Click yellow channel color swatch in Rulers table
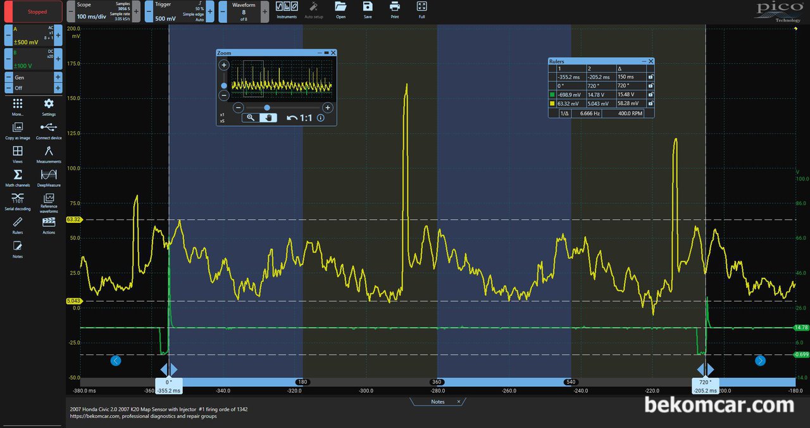Image resolution: width=810 pixels, height=428 pixels. 552,103
